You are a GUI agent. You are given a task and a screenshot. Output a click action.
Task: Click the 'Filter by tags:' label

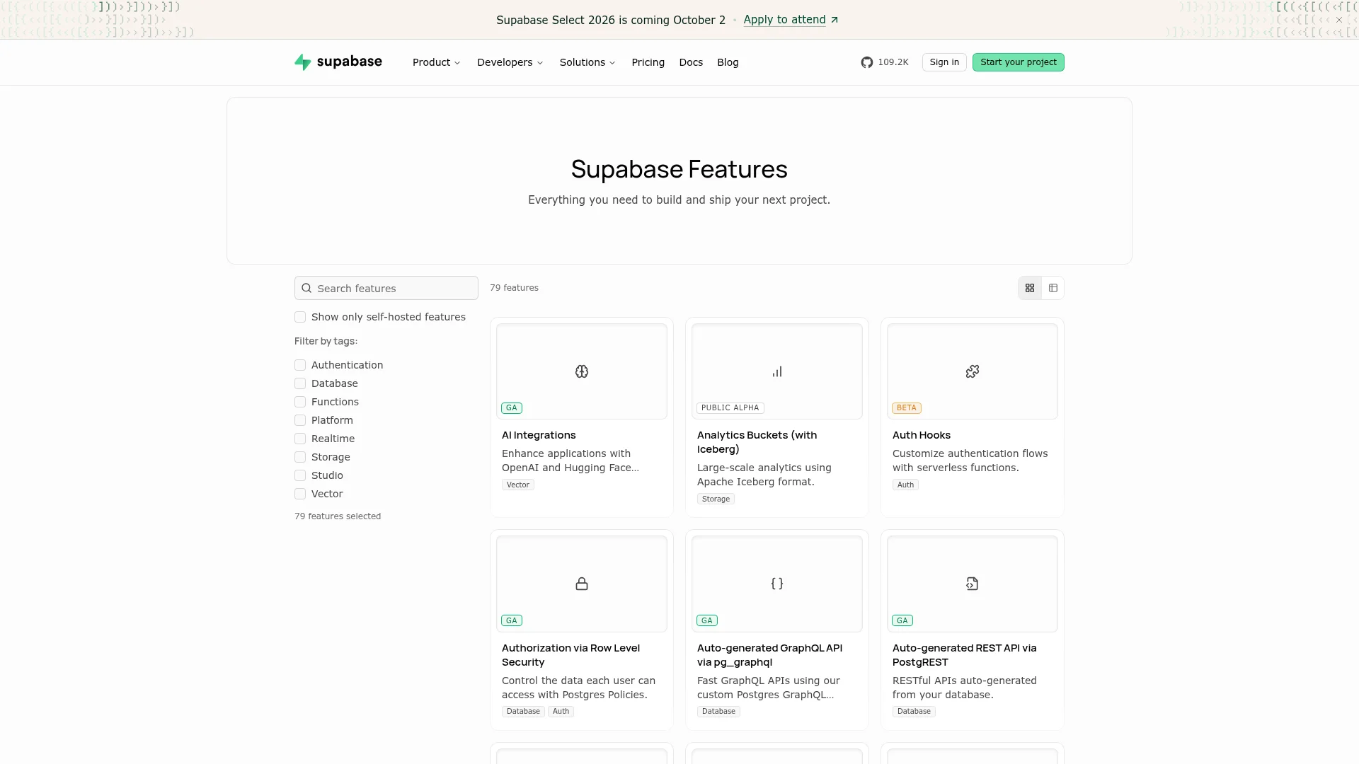tap(326, 341)
